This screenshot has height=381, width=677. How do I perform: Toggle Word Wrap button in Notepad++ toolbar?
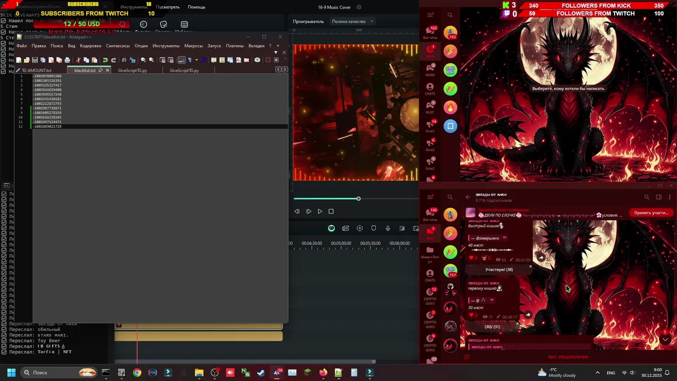pyautogui.click(x=181, y=60)
